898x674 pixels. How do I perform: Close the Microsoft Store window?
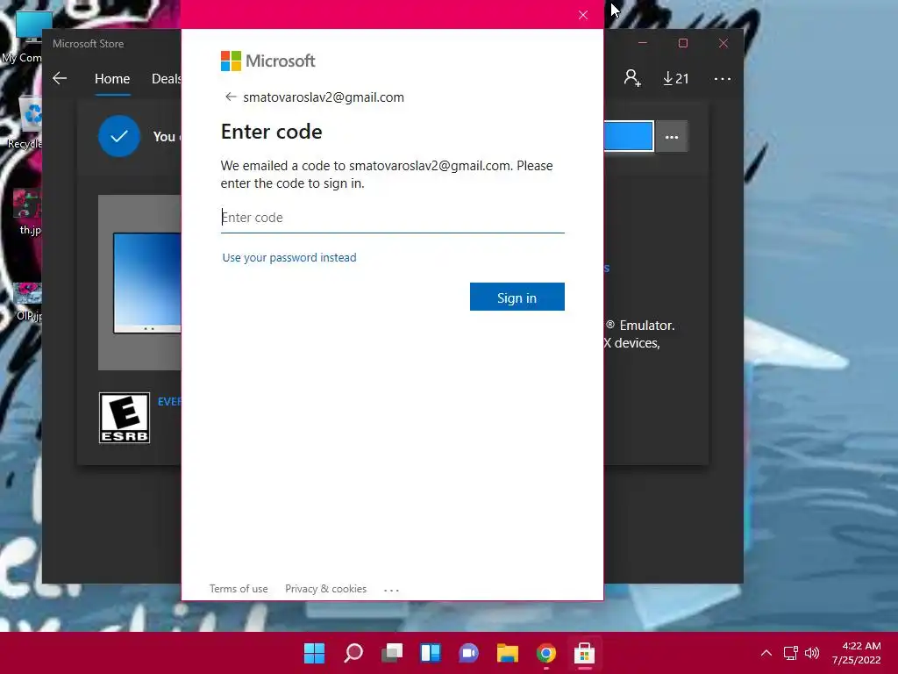point(723,44)
